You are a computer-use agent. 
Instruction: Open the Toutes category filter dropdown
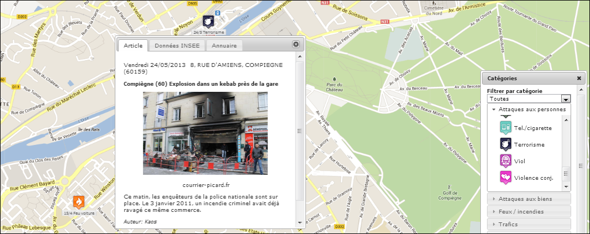[x=565, y=99]
